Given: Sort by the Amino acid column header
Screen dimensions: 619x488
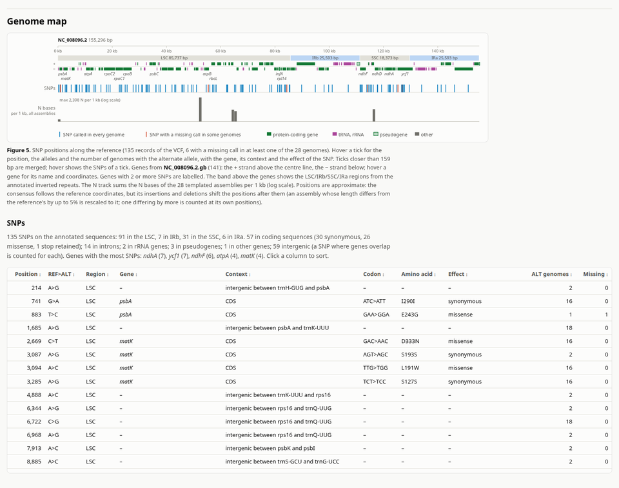Looking at the screenshot, I should [x=418, y=274].
